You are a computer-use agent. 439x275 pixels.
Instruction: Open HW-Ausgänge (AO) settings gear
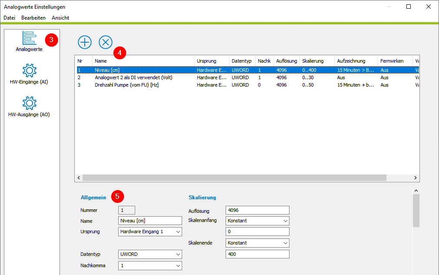click(30, 103)
